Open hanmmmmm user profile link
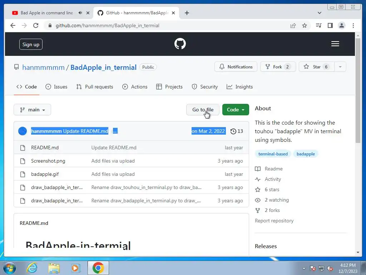 [43, 67]
